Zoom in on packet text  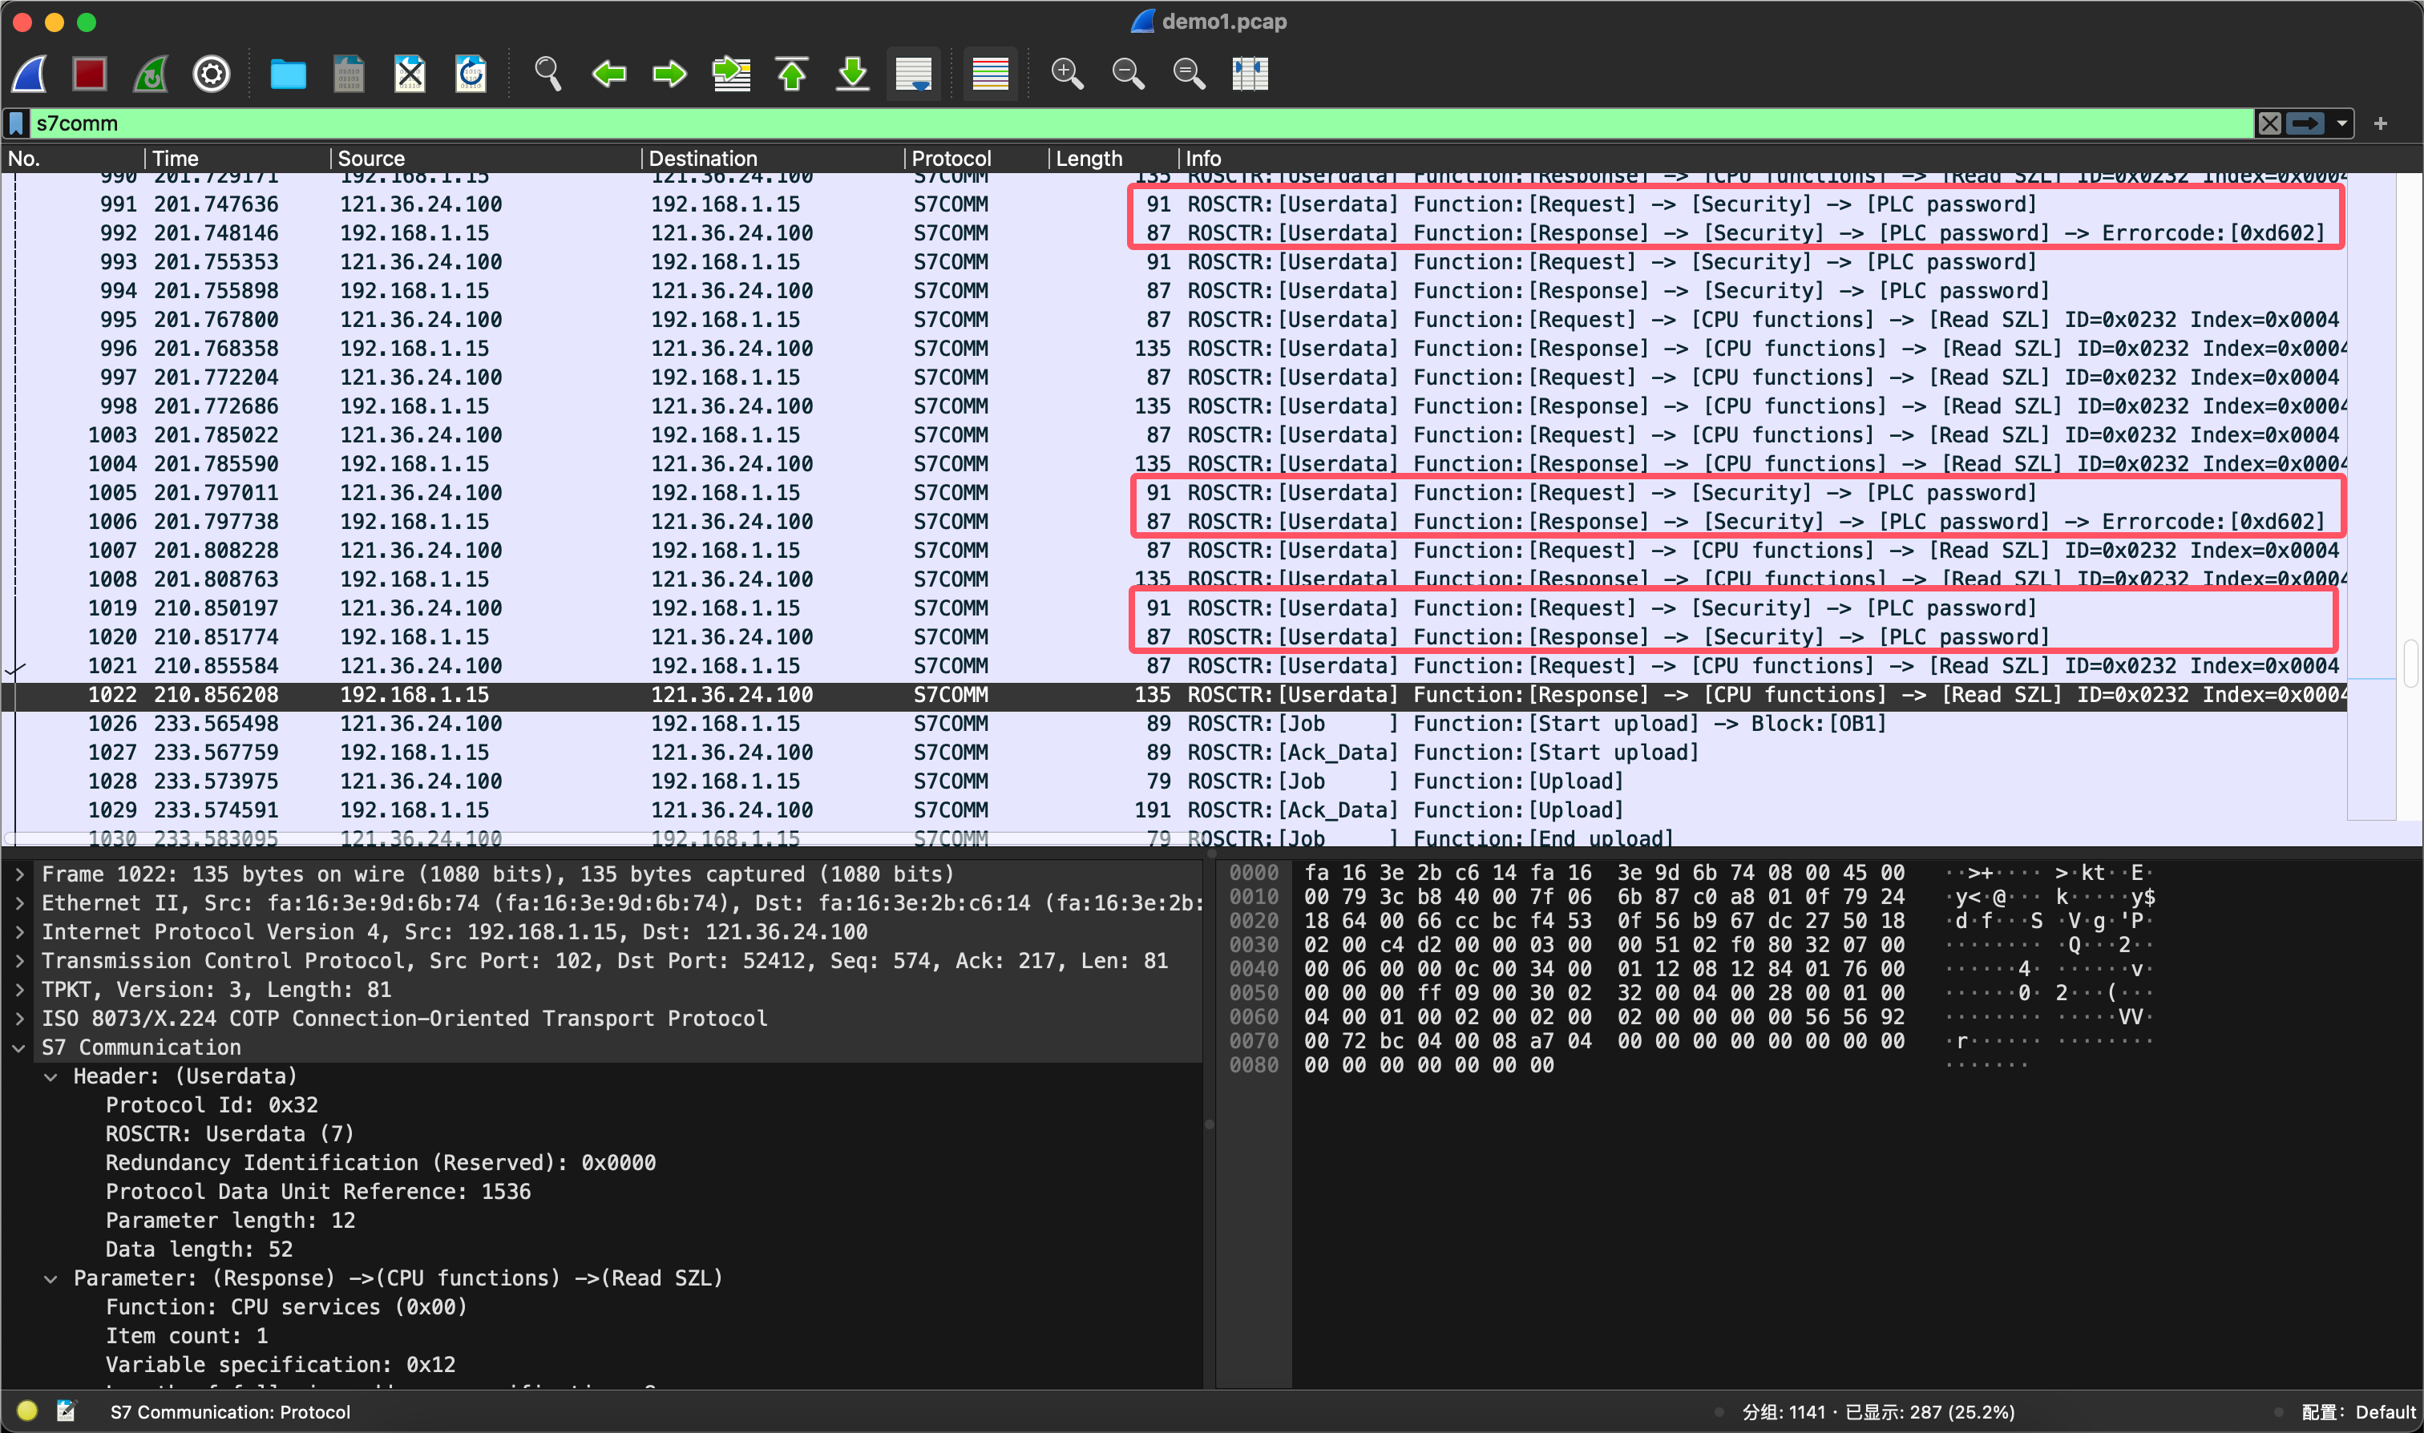point(1067,74)
